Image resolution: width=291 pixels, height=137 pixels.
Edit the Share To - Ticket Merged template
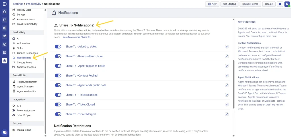click(226, 114)
